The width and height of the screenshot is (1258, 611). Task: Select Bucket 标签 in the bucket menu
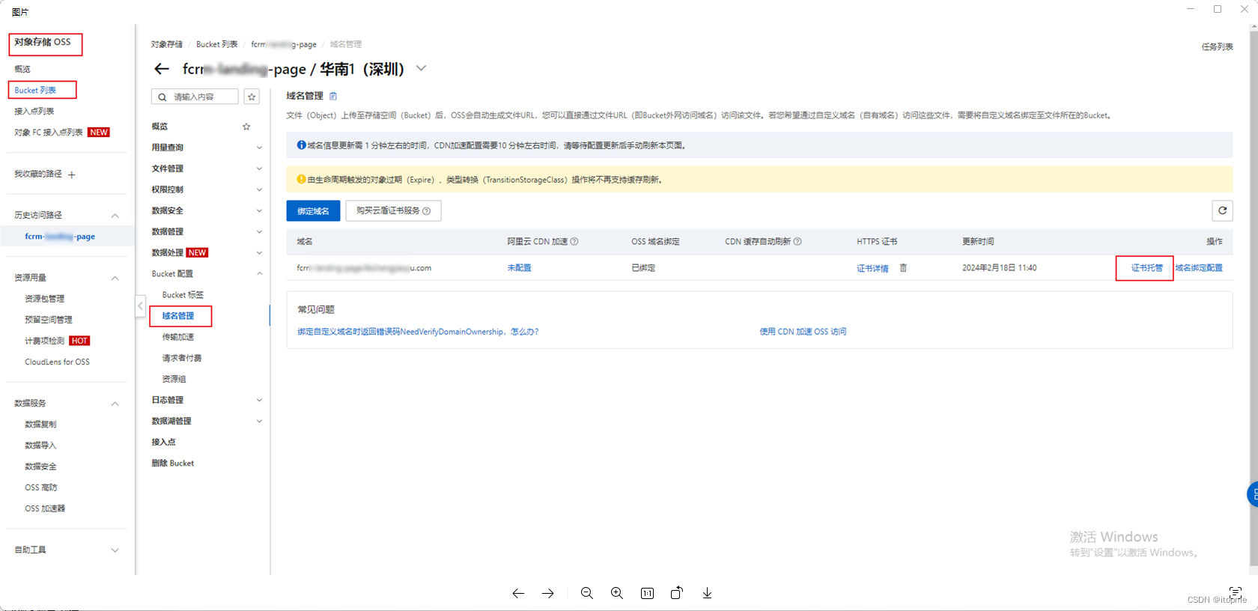[x=183, y=295]
